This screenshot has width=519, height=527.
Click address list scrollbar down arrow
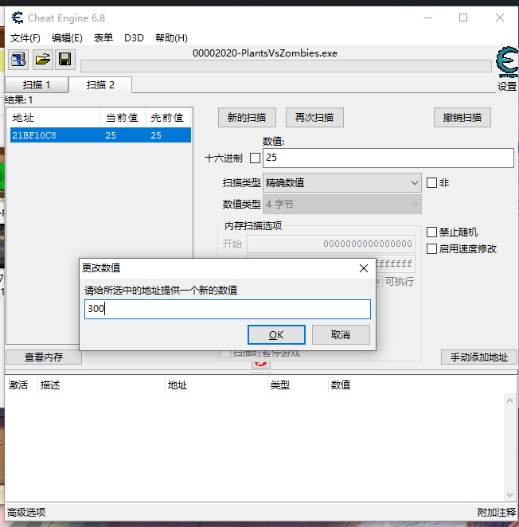[x=509, y=495]
